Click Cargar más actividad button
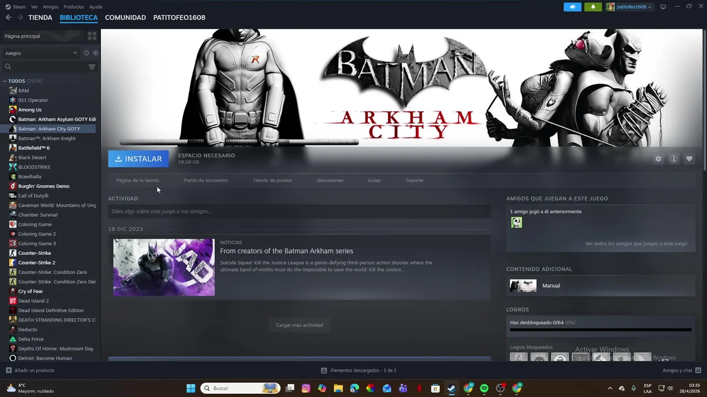The image size is (707, 397). 299,325
